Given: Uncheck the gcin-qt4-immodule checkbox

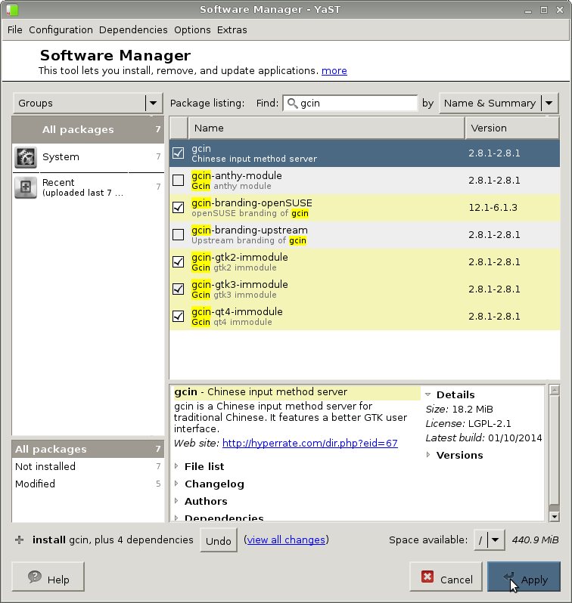Looking at the screenshot, I should tap(179, 317).
